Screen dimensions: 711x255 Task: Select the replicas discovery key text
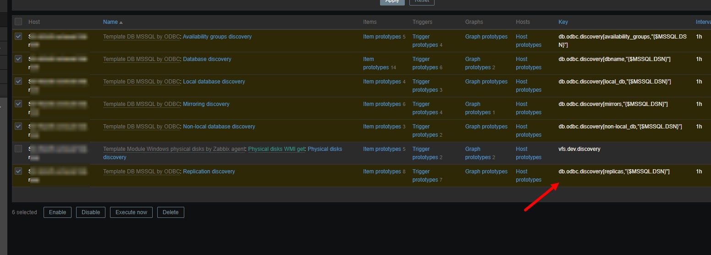[x=614, y=172]
